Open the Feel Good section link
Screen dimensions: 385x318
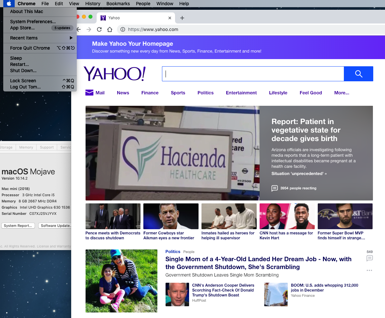[x=311, y=93]
